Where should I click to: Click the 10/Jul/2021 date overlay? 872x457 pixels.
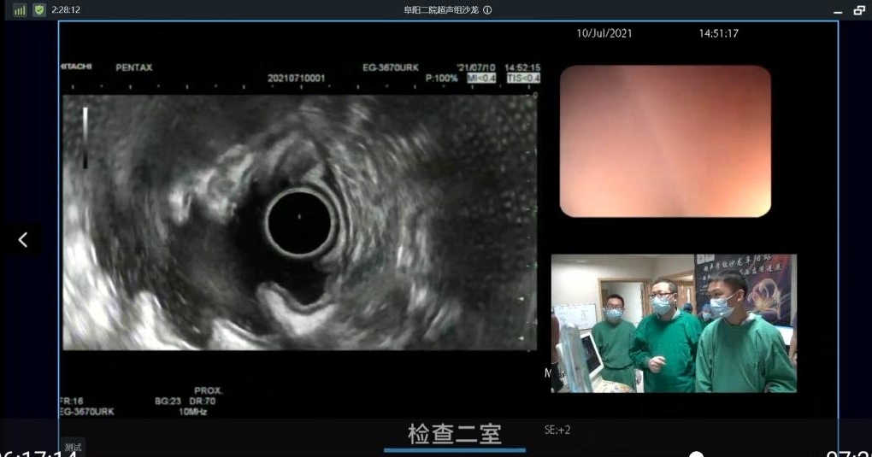coord(604,34)
